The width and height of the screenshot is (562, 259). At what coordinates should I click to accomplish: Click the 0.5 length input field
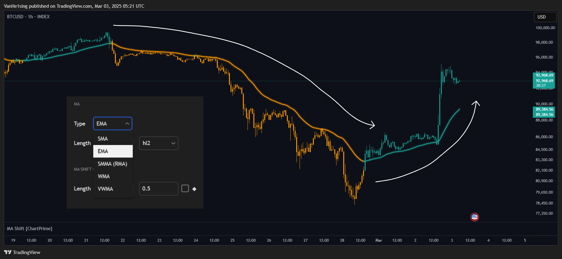(159, 189)
